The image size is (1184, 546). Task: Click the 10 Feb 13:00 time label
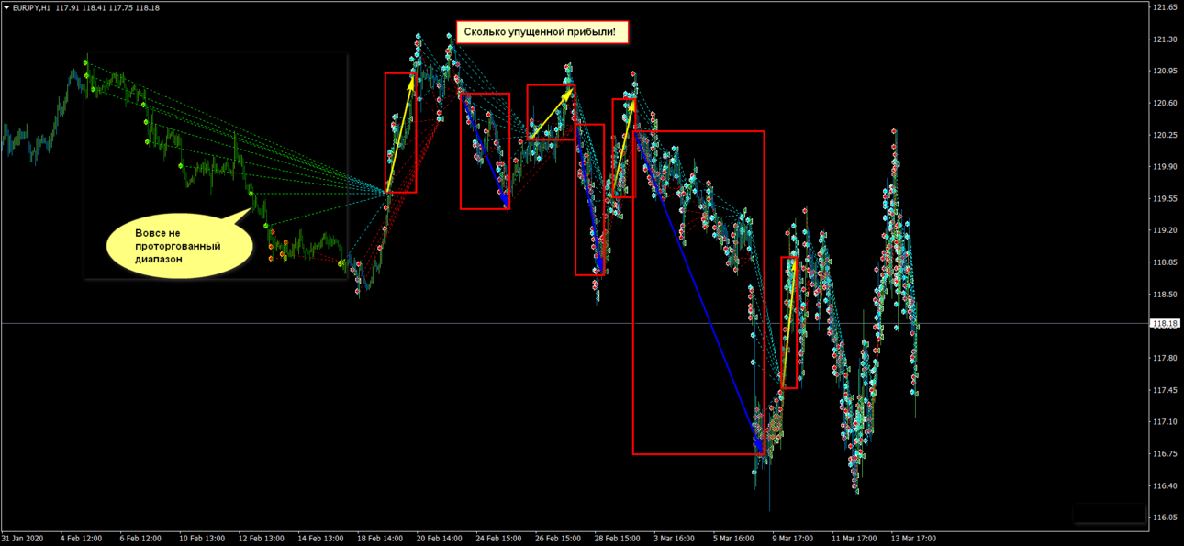(x=201, y=539)
